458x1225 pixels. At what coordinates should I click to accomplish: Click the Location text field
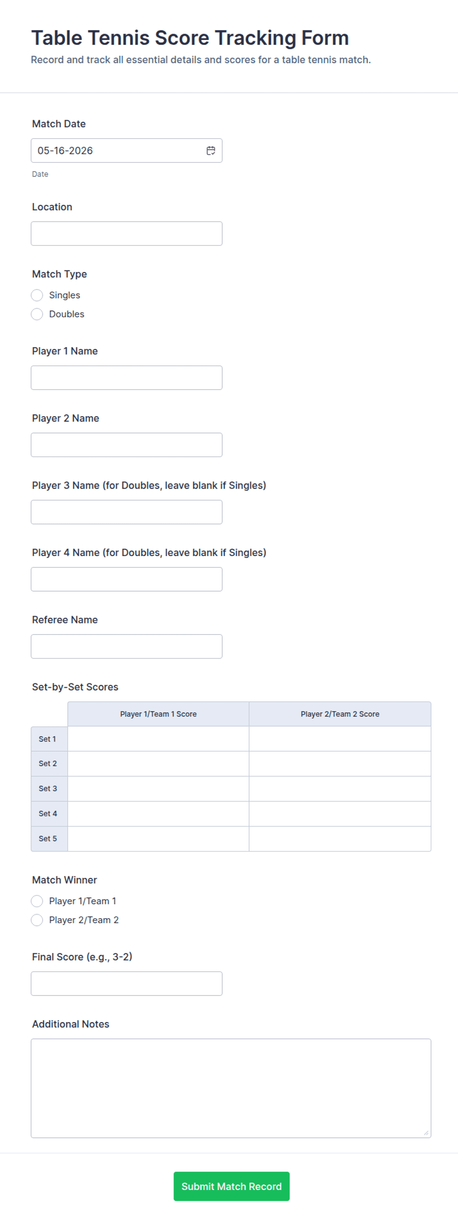coord(127,233)
